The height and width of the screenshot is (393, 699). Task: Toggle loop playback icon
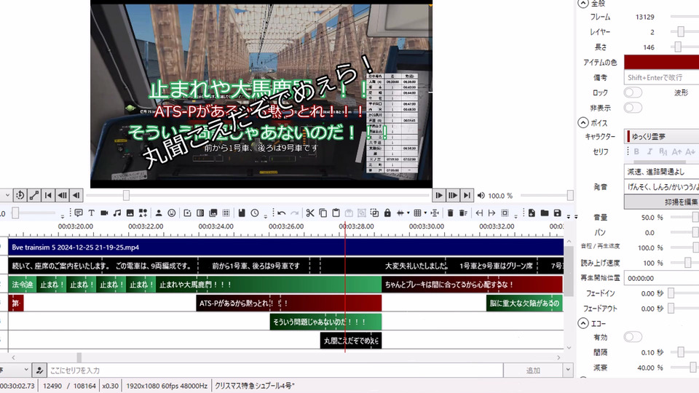tap(20, 195)
